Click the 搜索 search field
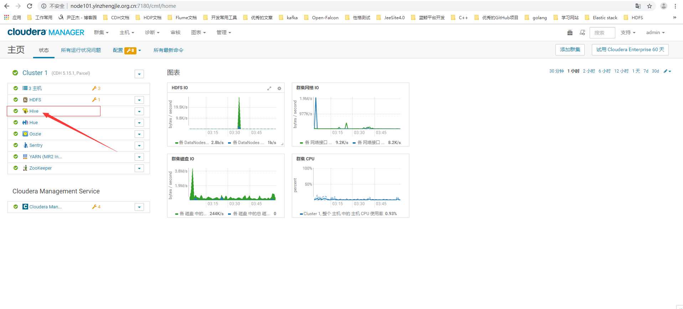Viewport: 683px width, 309px height. pyautogui.click(x=602, y=33)
